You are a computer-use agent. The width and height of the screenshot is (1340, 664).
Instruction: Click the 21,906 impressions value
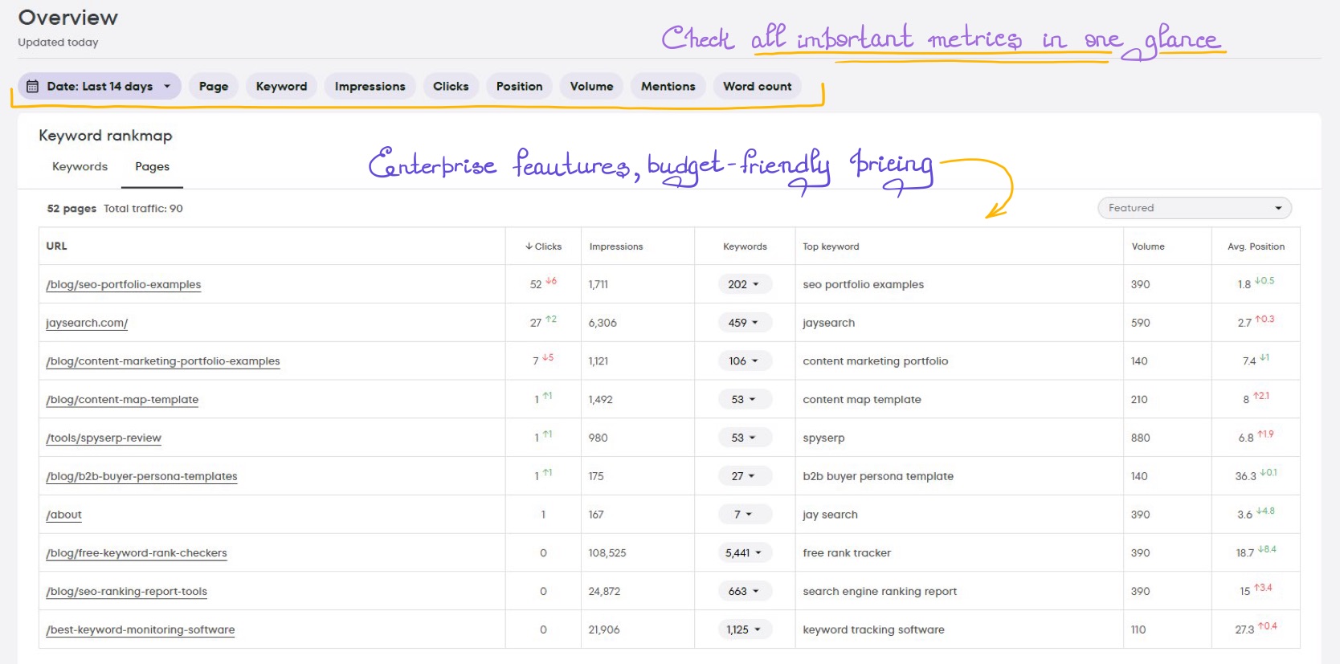tap(604, 630)
